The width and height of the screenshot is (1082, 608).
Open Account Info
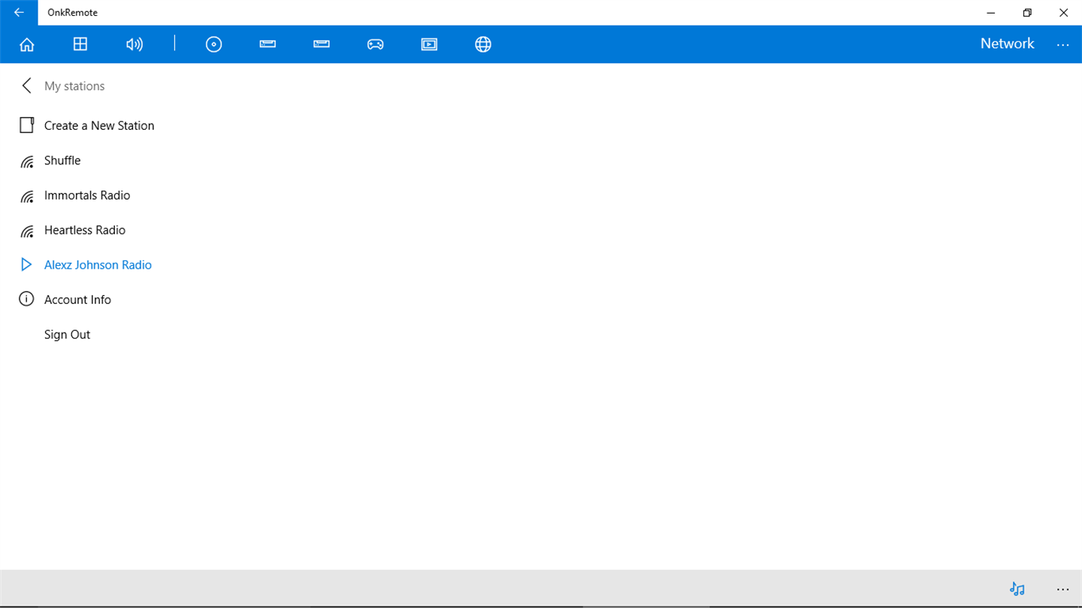(77, 299)
